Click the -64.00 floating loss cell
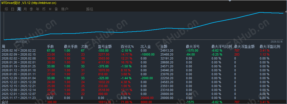 tap(190, 54)
